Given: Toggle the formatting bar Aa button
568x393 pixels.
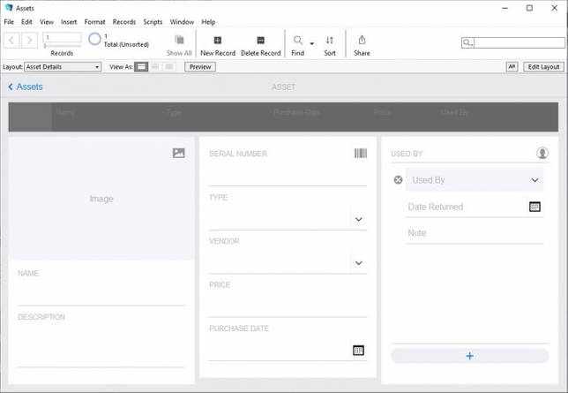Looking at the screenshot, I should point(512,67).
